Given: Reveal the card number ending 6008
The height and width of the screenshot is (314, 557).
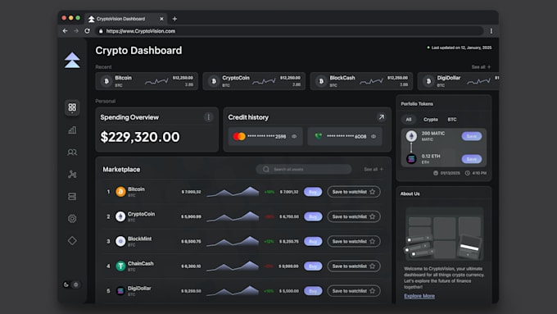Looking at the screenshot, I should pyautogui.click(x=374, y=136).
